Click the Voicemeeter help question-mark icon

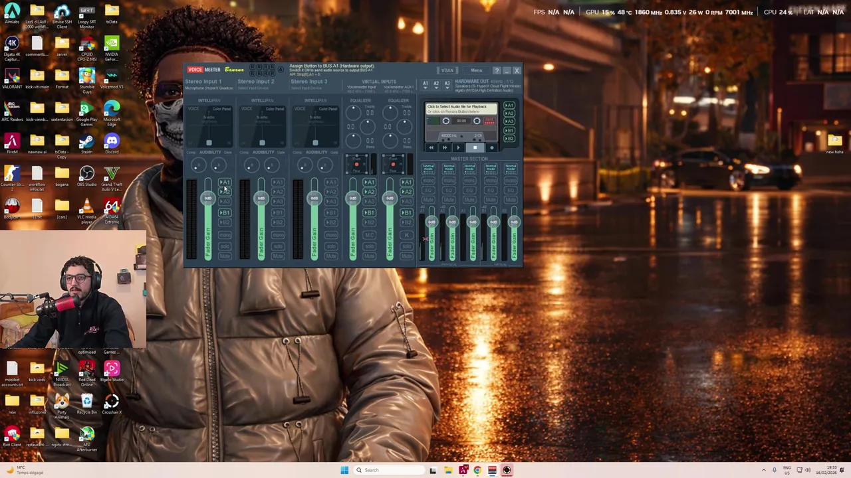click(497, 70)
